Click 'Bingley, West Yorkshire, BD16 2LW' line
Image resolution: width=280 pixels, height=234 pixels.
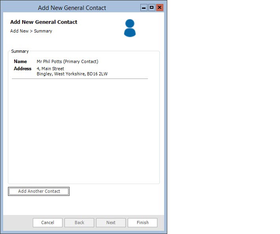pyautogui.click(x=72, y=74)
